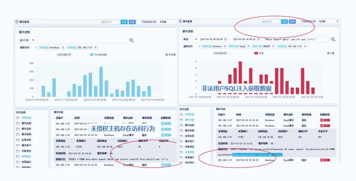Click the magnifier search icon in red-chart panel
This screenshot has width=356, height=181.
[333, 39]
